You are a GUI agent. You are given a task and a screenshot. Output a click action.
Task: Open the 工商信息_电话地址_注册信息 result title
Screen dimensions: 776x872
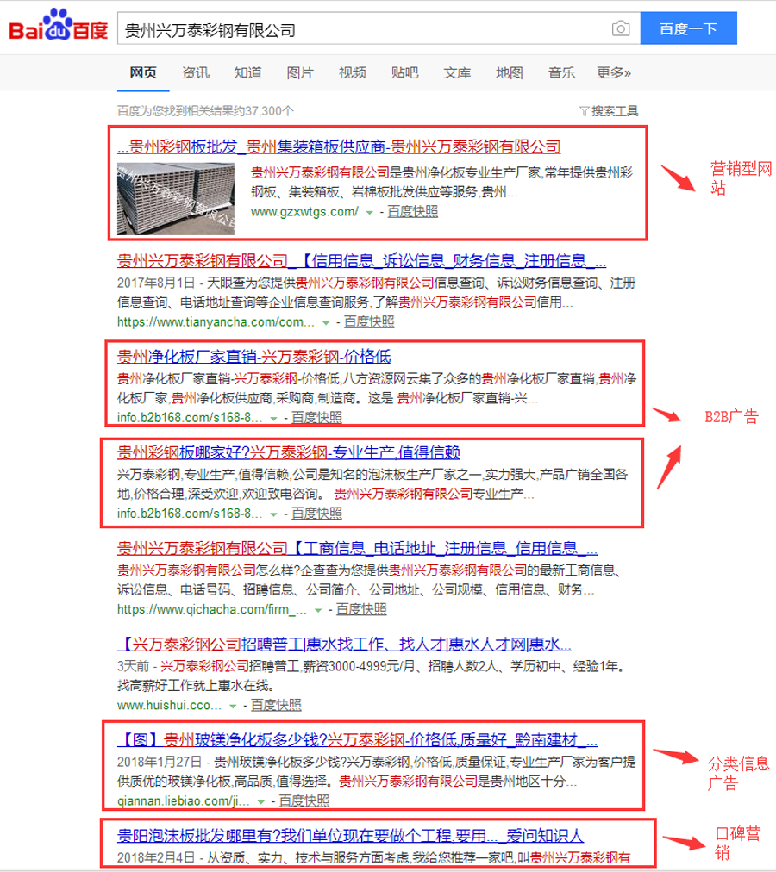(x=357, y=549)
